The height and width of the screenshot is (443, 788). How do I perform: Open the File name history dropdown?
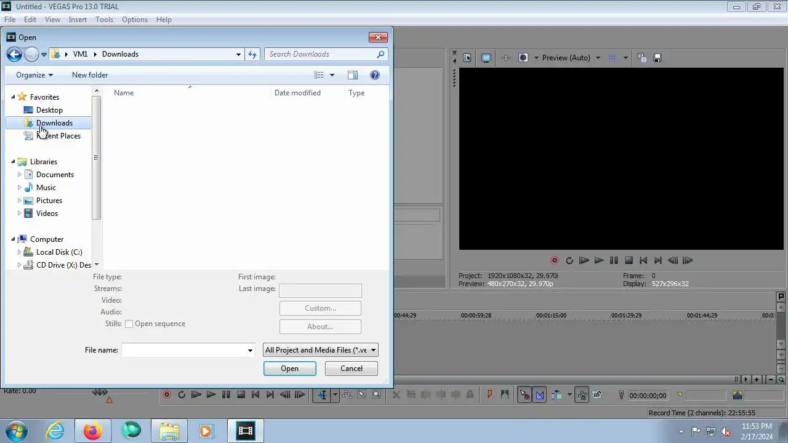point(250,350)
